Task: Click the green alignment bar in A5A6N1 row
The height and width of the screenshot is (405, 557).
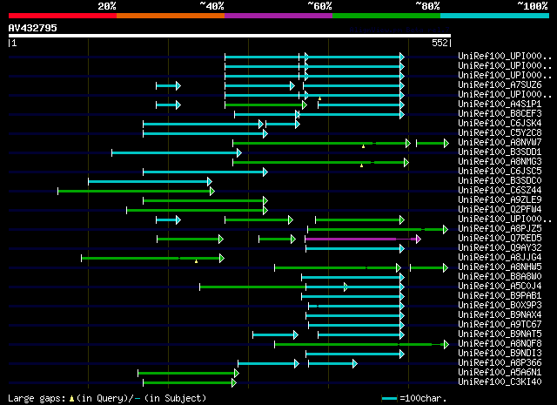Action: point(189,374)
